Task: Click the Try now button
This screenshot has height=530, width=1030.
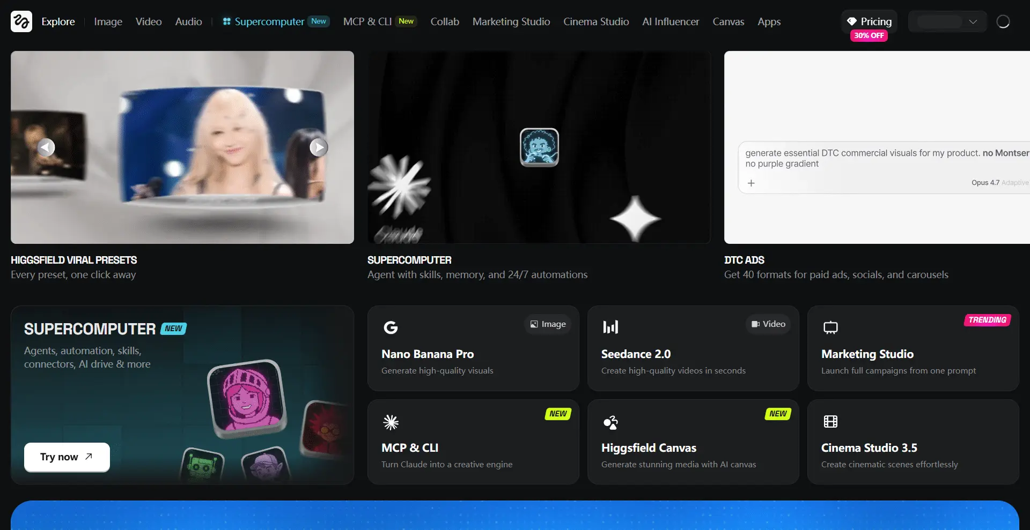Action: pyautogui.click(x=67, y=457)
